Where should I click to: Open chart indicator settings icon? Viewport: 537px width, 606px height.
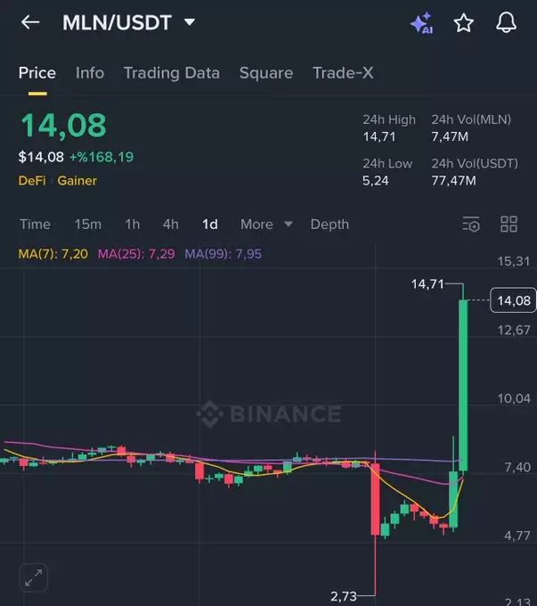point(471,225)
